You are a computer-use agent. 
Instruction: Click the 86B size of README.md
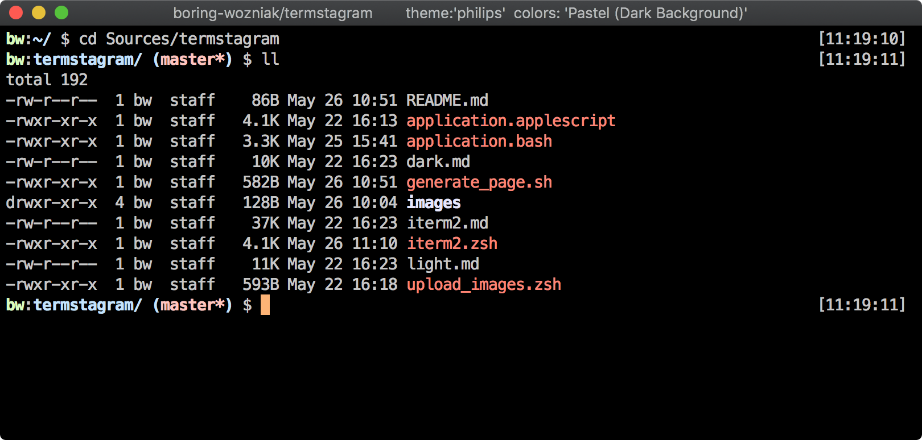pyautogui.click(x=265, y=101)
